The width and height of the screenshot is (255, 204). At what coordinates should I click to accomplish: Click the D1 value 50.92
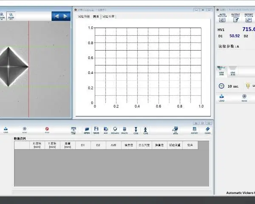coord(235,36)
